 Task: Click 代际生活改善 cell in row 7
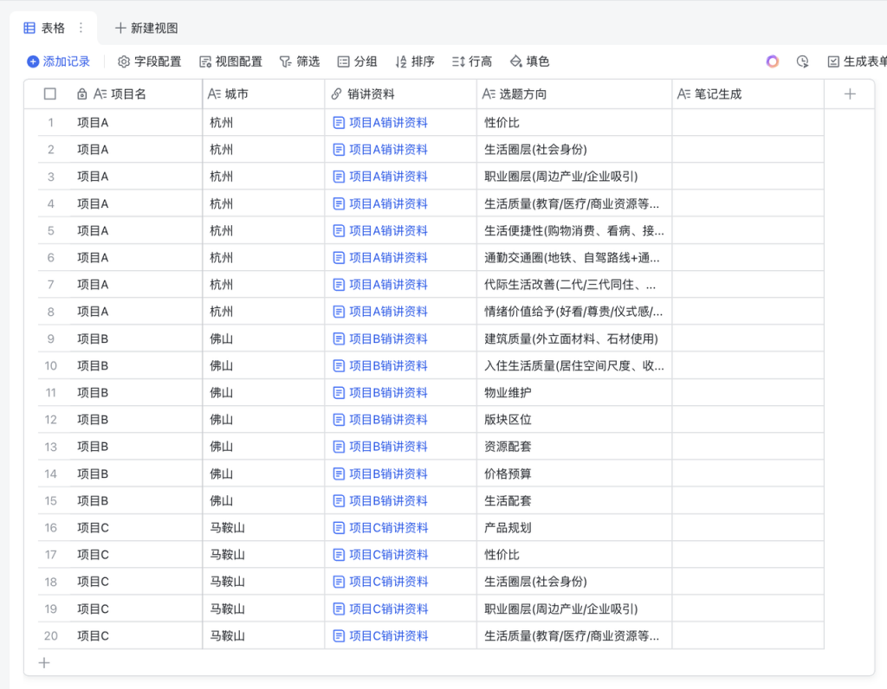[574, 284]
